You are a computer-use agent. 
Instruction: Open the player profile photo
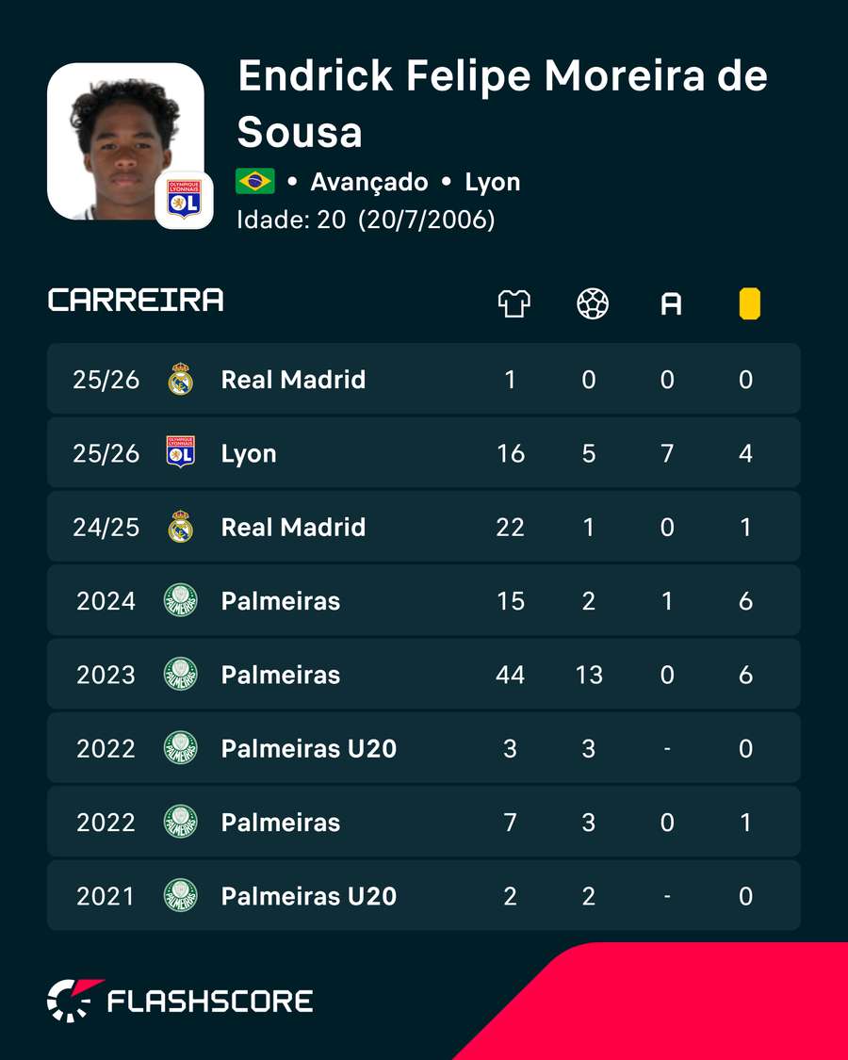click(125, 141)
